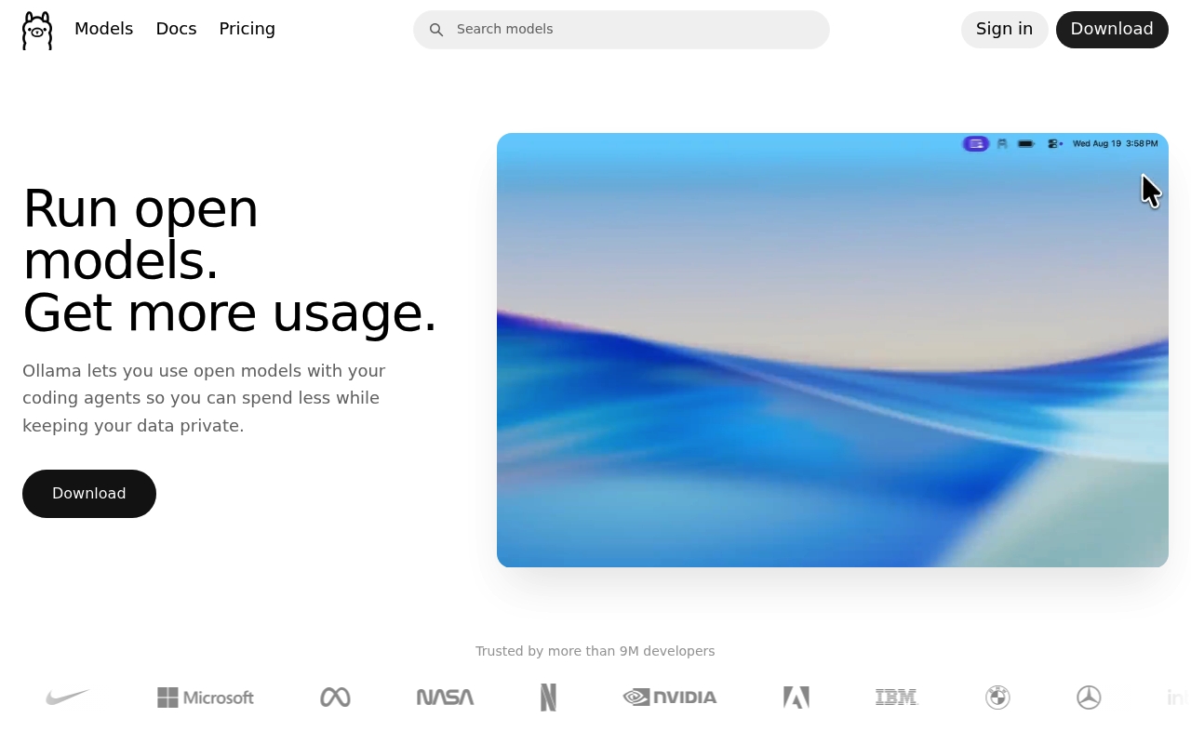Click the NVIDIA logo
This screenshot has height=744, width=1191.
click(670, 697)
